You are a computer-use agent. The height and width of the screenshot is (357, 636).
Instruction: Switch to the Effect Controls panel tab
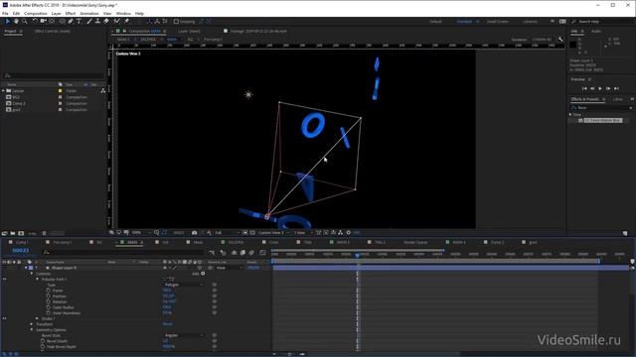tap(53, 31)
